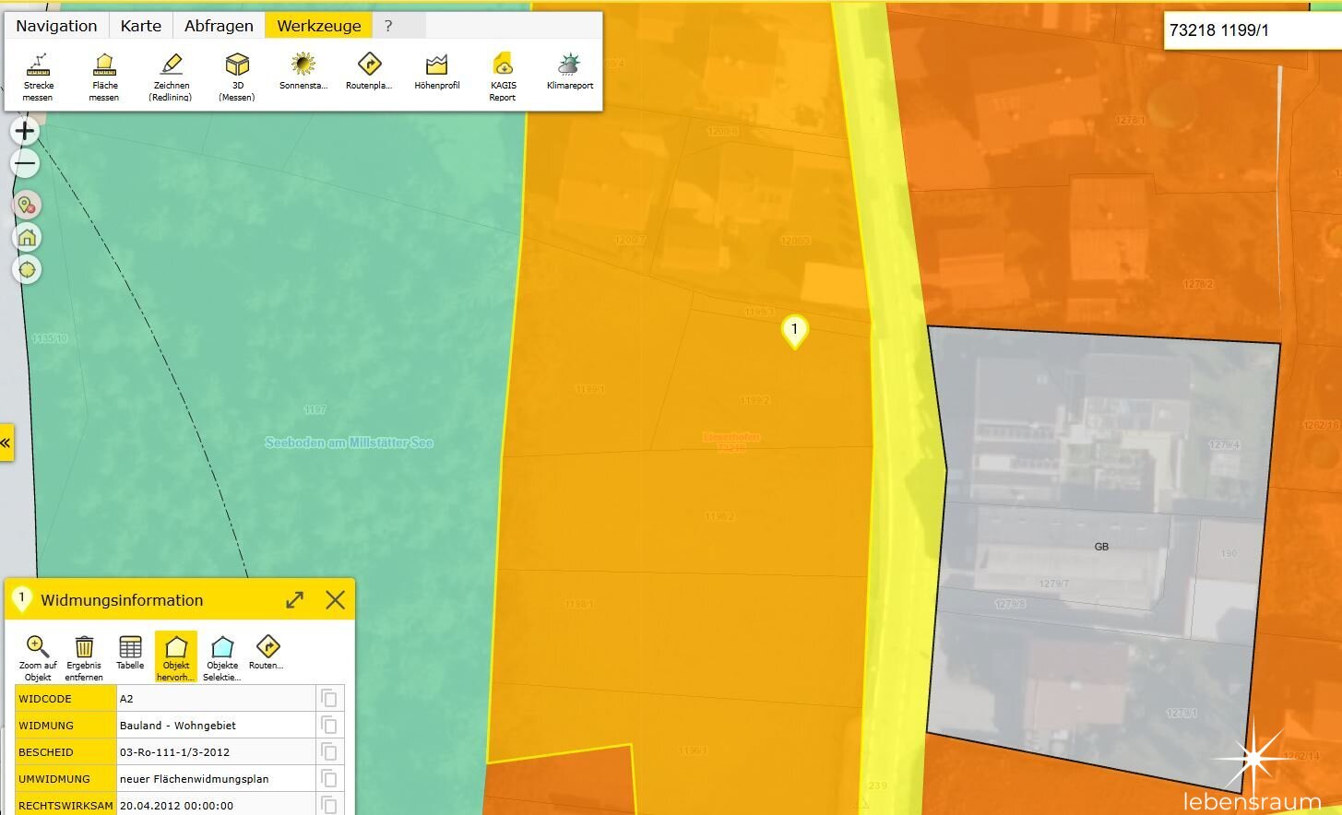Viewport: 1342px width, 815px height.
Task: Activate the Fläche messen tool
Action: (x=104, y=76)
